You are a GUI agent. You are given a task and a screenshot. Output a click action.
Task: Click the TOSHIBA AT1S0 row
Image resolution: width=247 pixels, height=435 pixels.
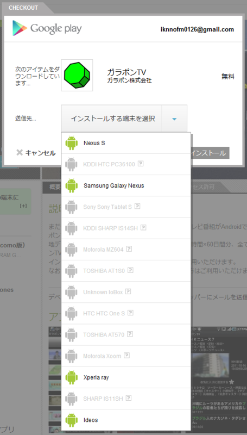(126, 271)
